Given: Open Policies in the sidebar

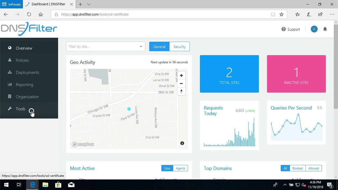Looking at the screenshot, I should [x=22, y=60].
